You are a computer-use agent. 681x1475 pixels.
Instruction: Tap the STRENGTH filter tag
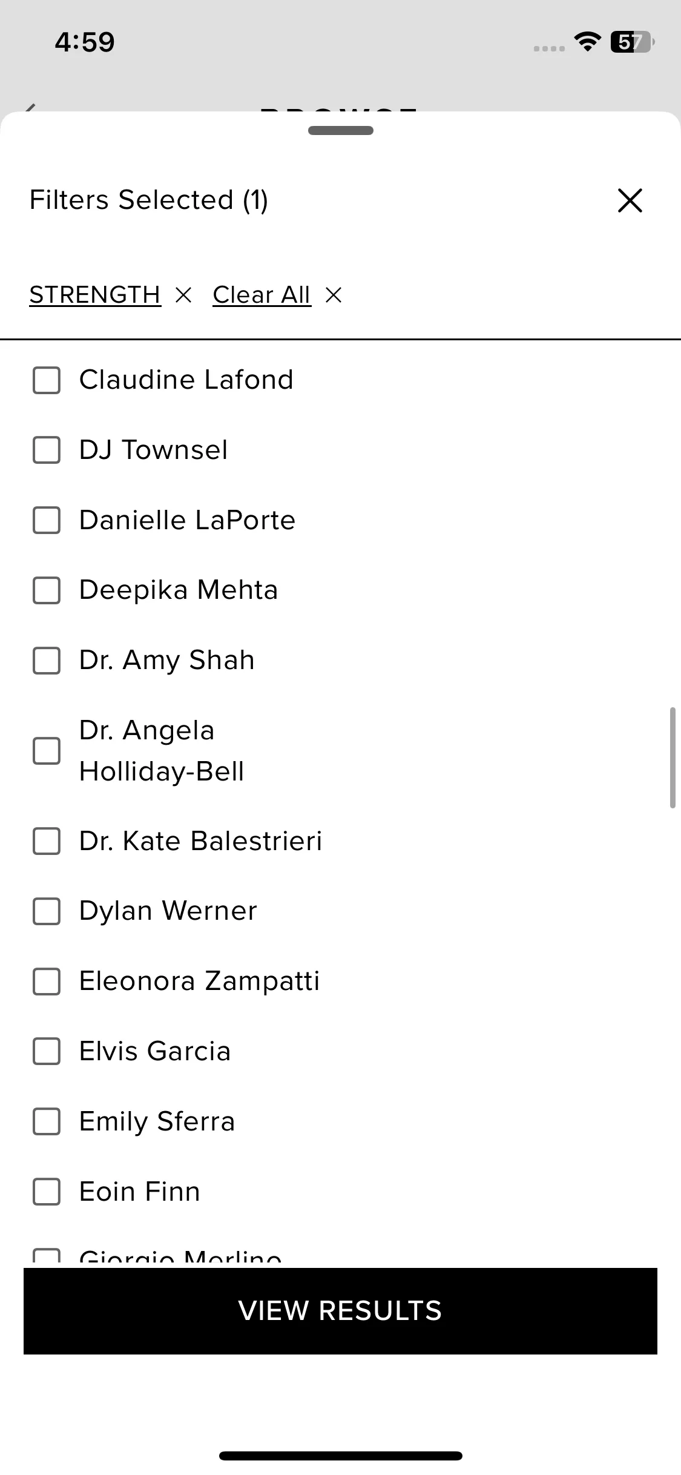pos(95,295)
